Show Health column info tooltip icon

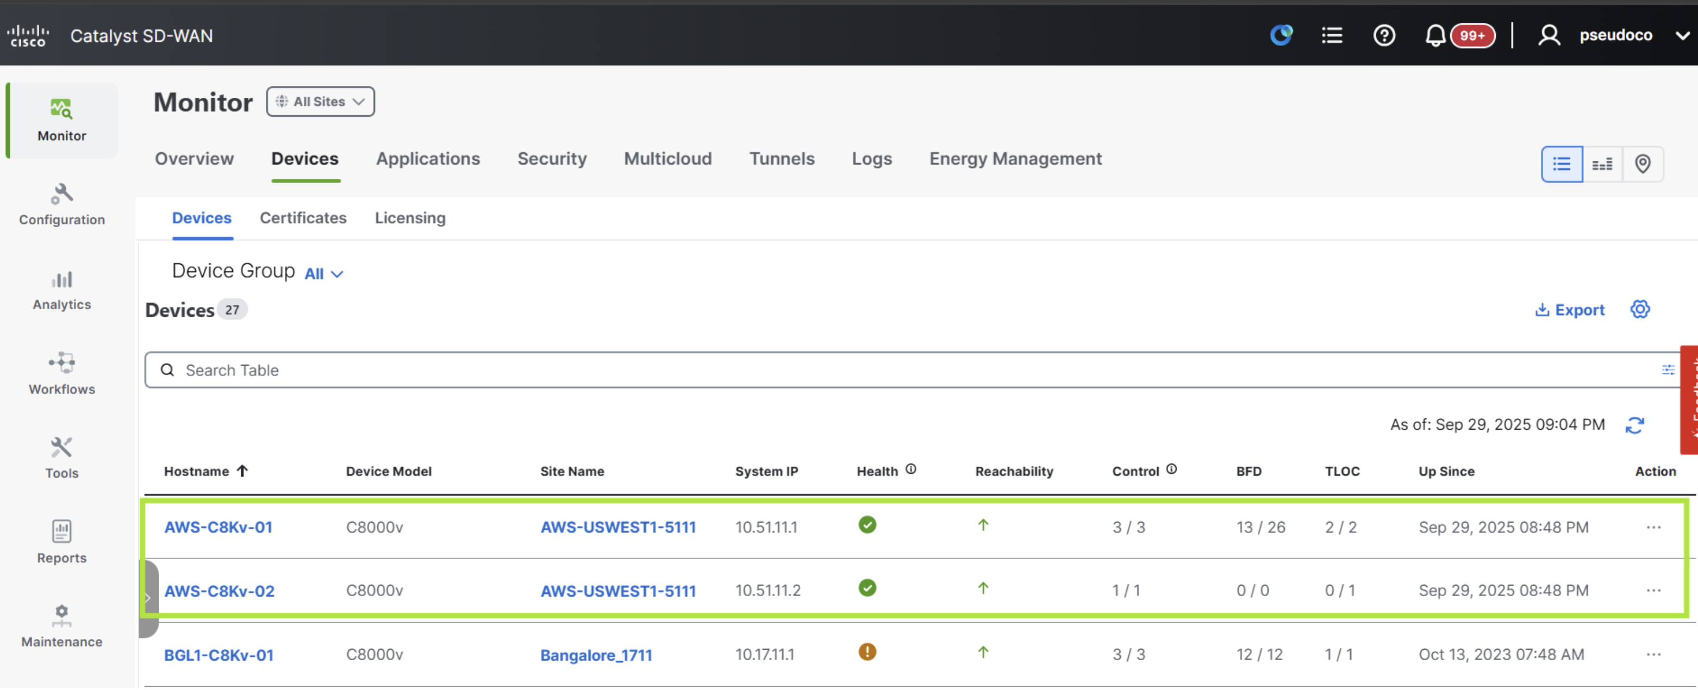(x=910, y=470)
